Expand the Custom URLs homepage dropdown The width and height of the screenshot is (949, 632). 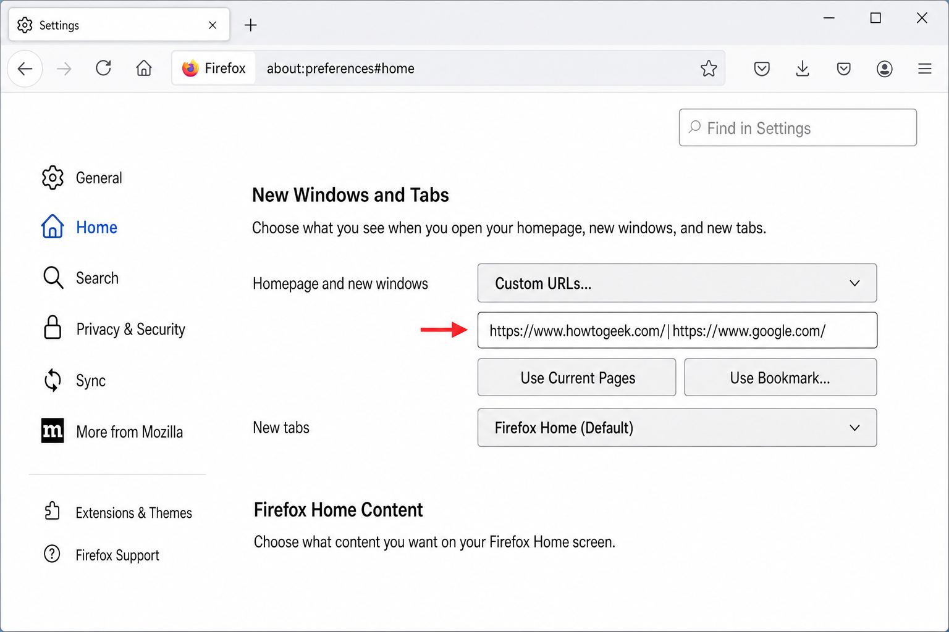click(677, 283)
